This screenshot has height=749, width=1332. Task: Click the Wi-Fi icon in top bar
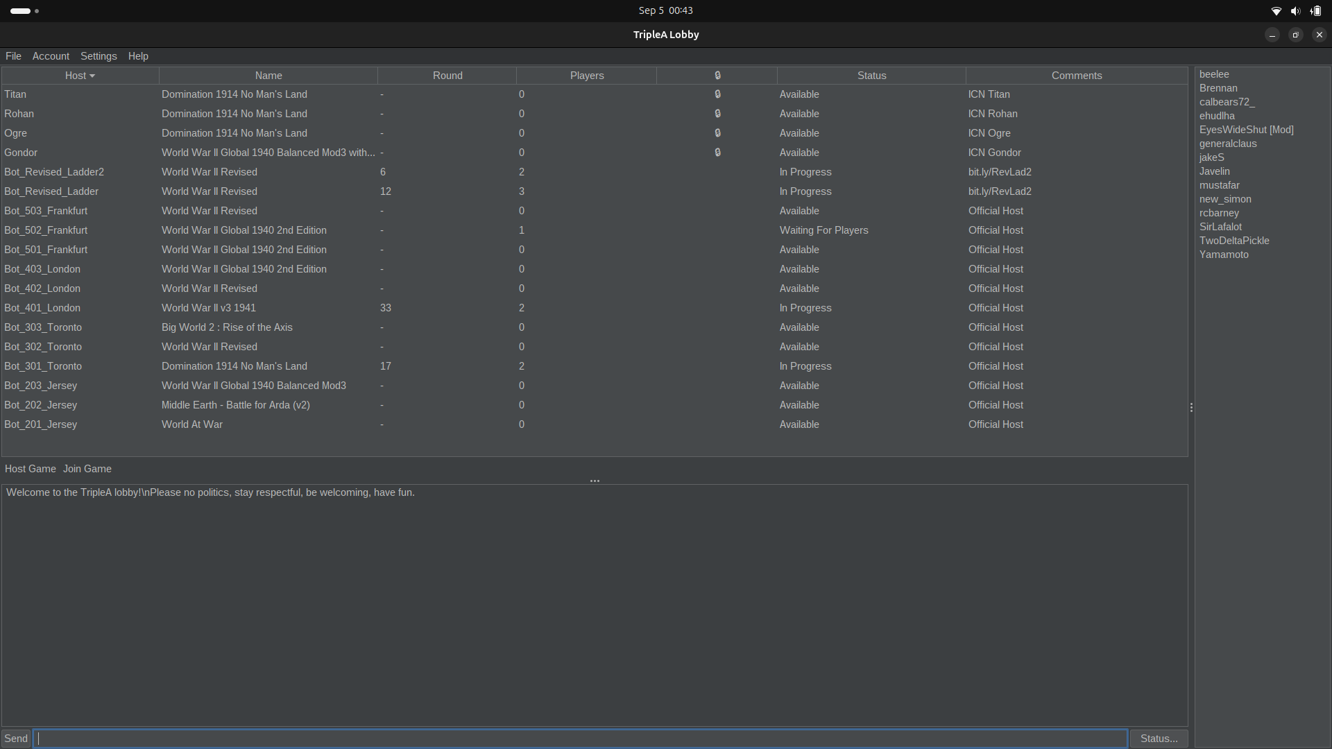(1276, 11)
